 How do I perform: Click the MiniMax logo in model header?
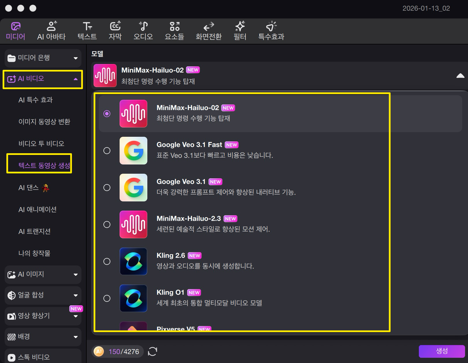pyautogui.click(x=105, y=76)
